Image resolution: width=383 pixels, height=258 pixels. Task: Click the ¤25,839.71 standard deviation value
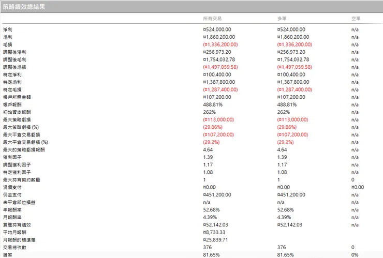coord(215,240)
